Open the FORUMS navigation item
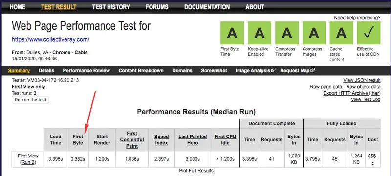Image resolution: width=391 pixels, height=176 pixels. [x=157, y=7]
